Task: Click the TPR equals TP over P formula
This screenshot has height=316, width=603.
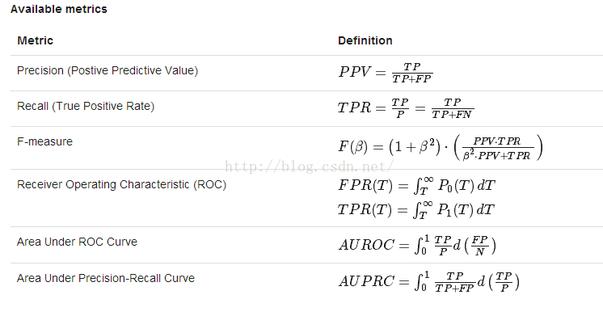Action: click(406, 108)
